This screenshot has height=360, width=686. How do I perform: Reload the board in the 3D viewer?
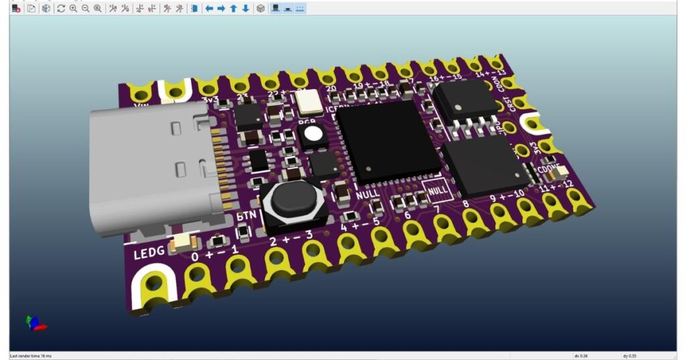16,8
